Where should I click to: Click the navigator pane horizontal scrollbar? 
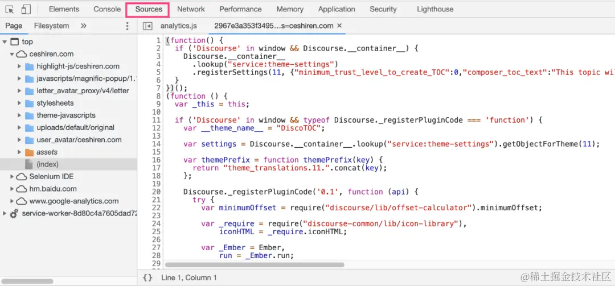(27, 281)
